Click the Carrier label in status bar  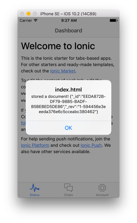(26, 20)
